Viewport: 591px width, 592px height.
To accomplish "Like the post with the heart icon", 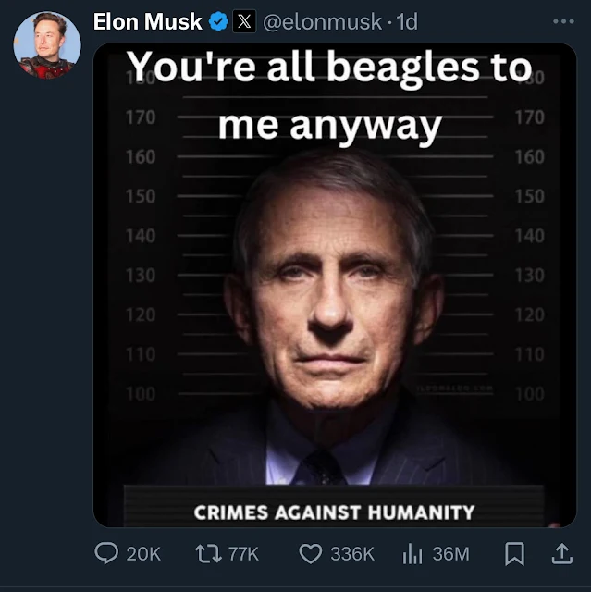I will 310,553.
